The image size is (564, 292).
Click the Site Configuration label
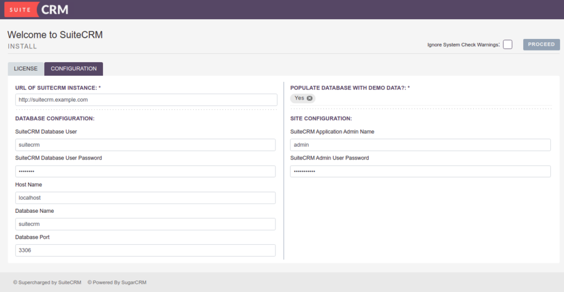point(321,119)
